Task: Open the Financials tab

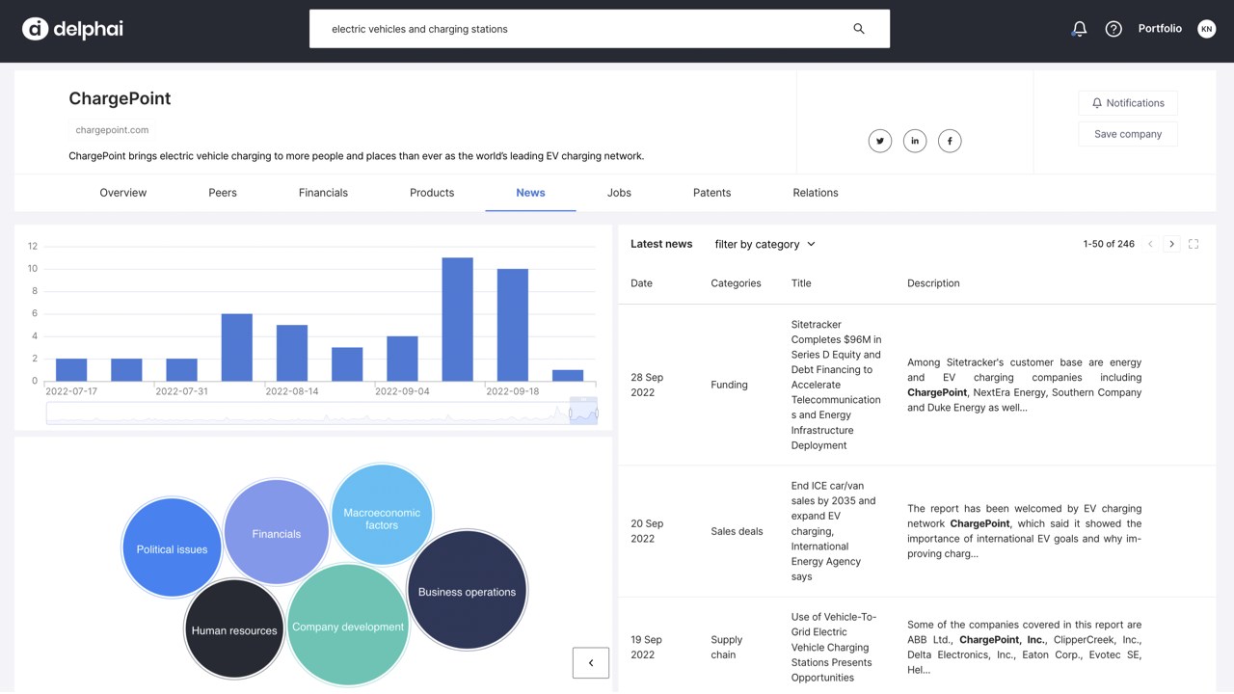Action: click(x=323, y=193)
